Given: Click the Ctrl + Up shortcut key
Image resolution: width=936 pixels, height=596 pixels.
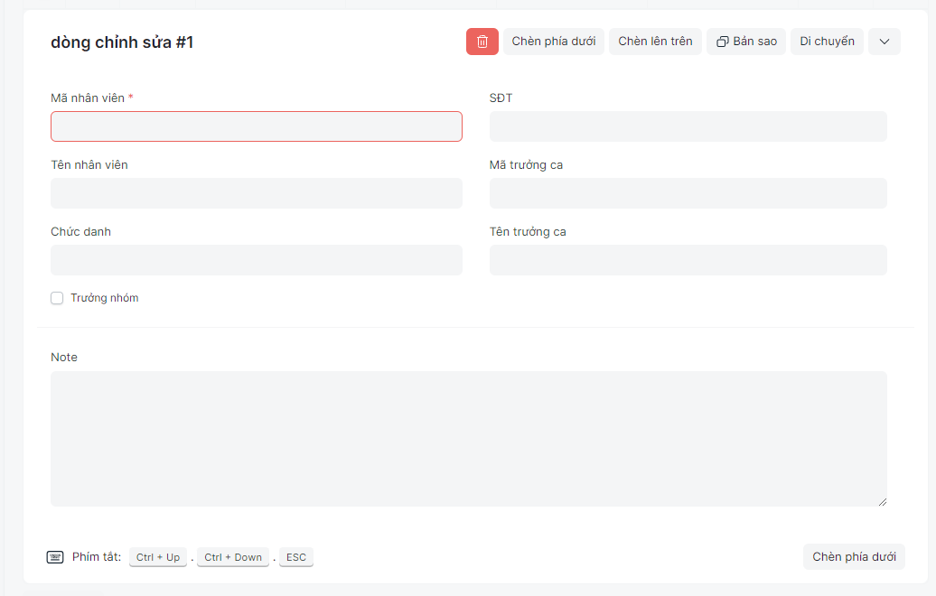Looking at the screenshot, I should pyautogui.click(x=157, y=557).
